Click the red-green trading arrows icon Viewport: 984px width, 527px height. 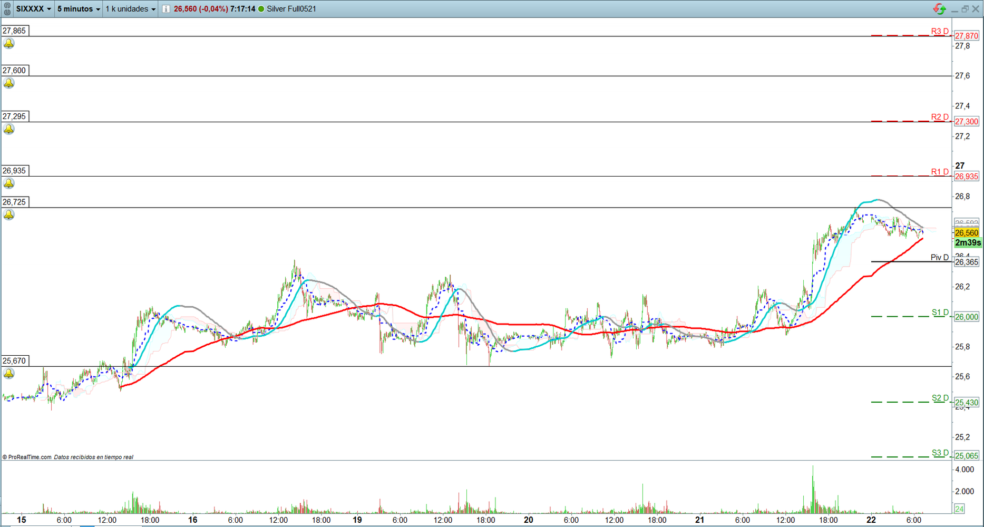click(939, 9)
